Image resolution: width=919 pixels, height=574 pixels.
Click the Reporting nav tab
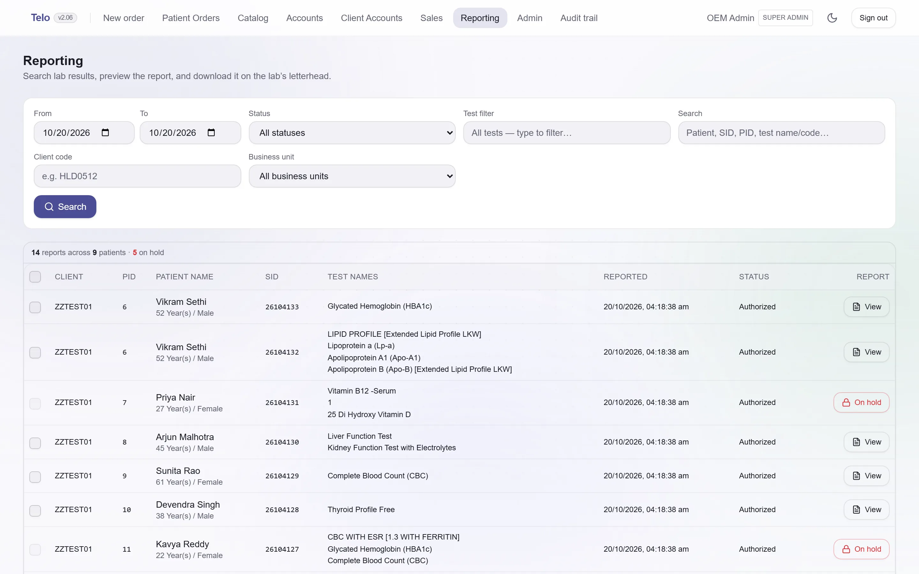[x=480, y=18]
